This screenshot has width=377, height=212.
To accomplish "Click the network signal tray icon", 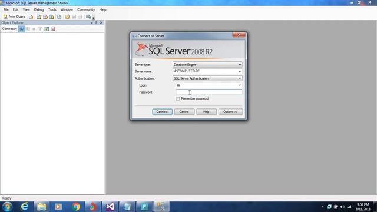I will click(349, 207).
